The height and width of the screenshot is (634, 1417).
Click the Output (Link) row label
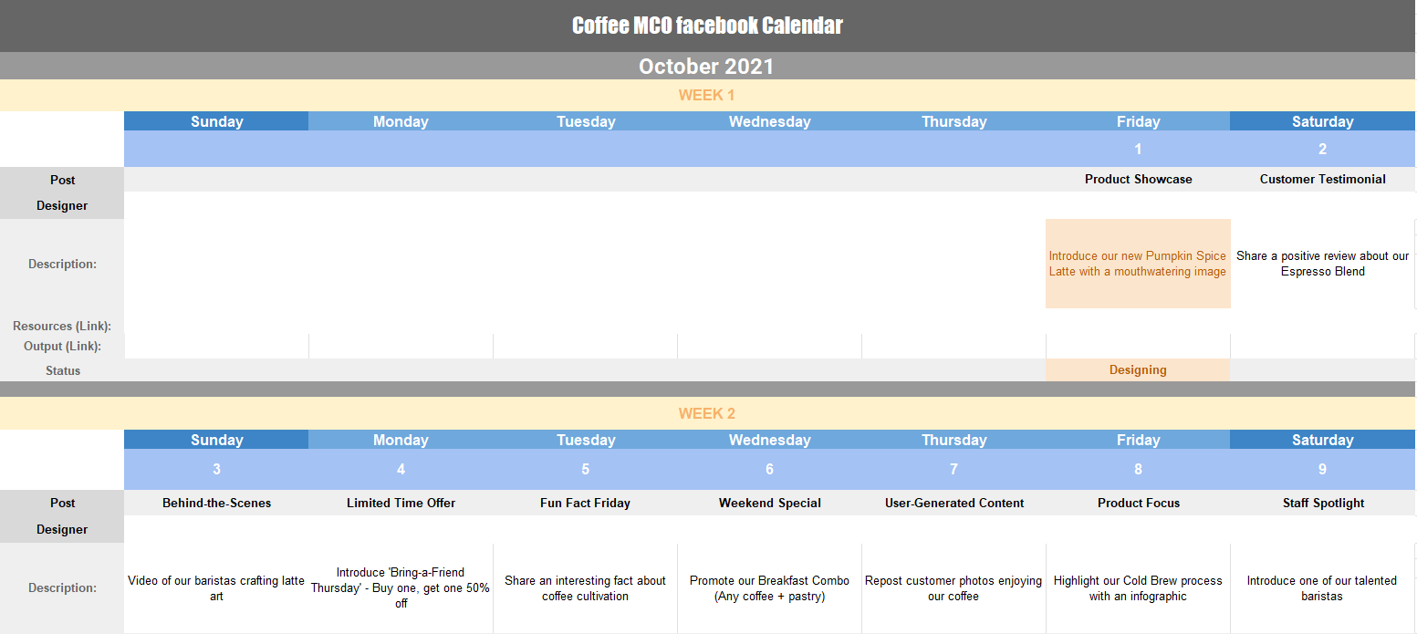tap(63, 346)
